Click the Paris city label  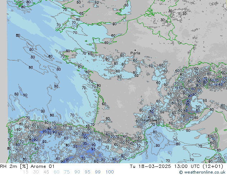135,53
